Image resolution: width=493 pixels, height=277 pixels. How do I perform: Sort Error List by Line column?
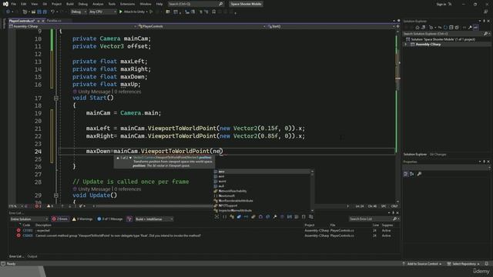coord(375,225)
